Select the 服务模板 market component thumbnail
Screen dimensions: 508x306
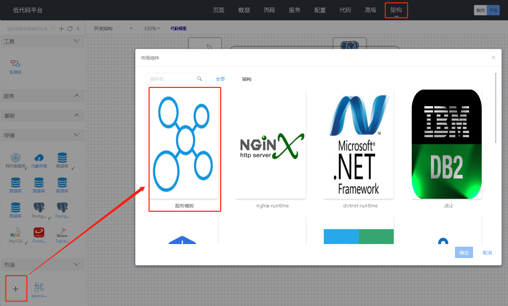(184, 144)
